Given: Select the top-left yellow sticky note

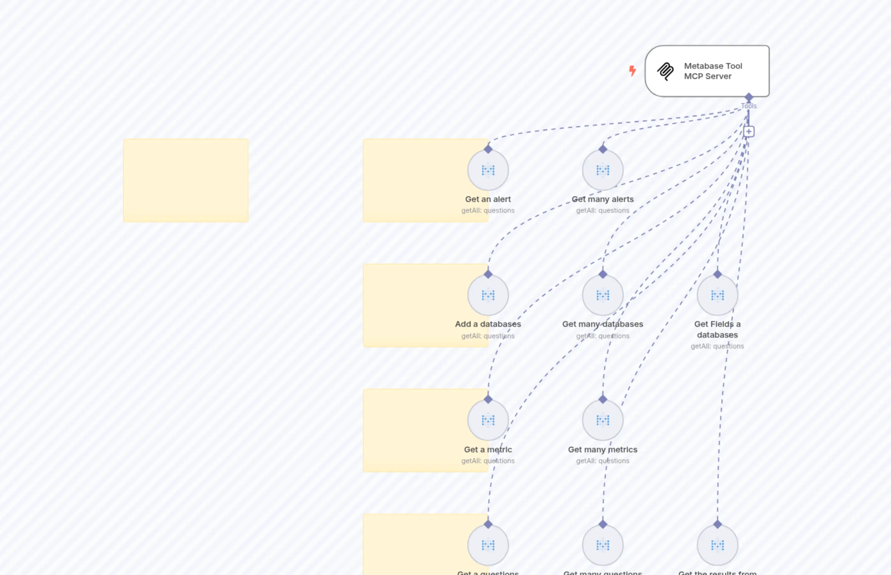Looking at the screenshot, I should coord(186,180).
